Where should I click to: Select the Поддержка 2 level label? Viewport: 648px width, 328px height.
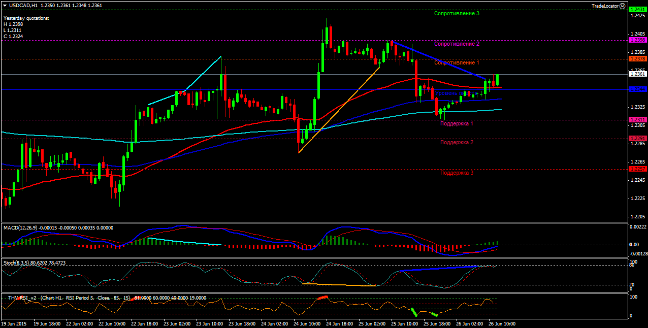[x=457, y=142]
